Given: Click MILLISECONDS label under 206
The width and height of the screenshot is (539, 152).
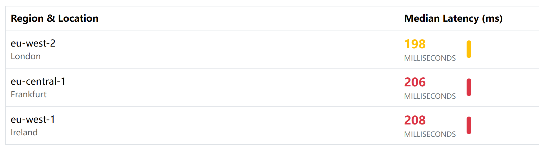Looking at the screenshot, I should [430, 96].
